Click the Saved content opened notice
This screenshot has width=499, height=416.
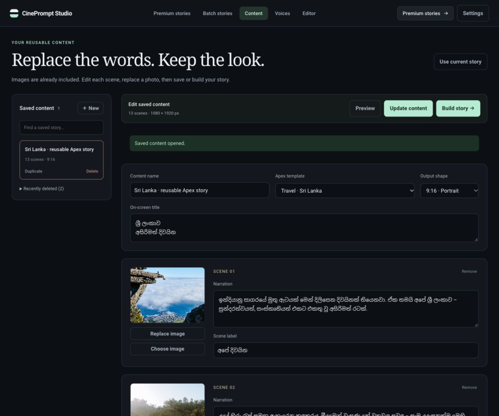coord(304,143)
